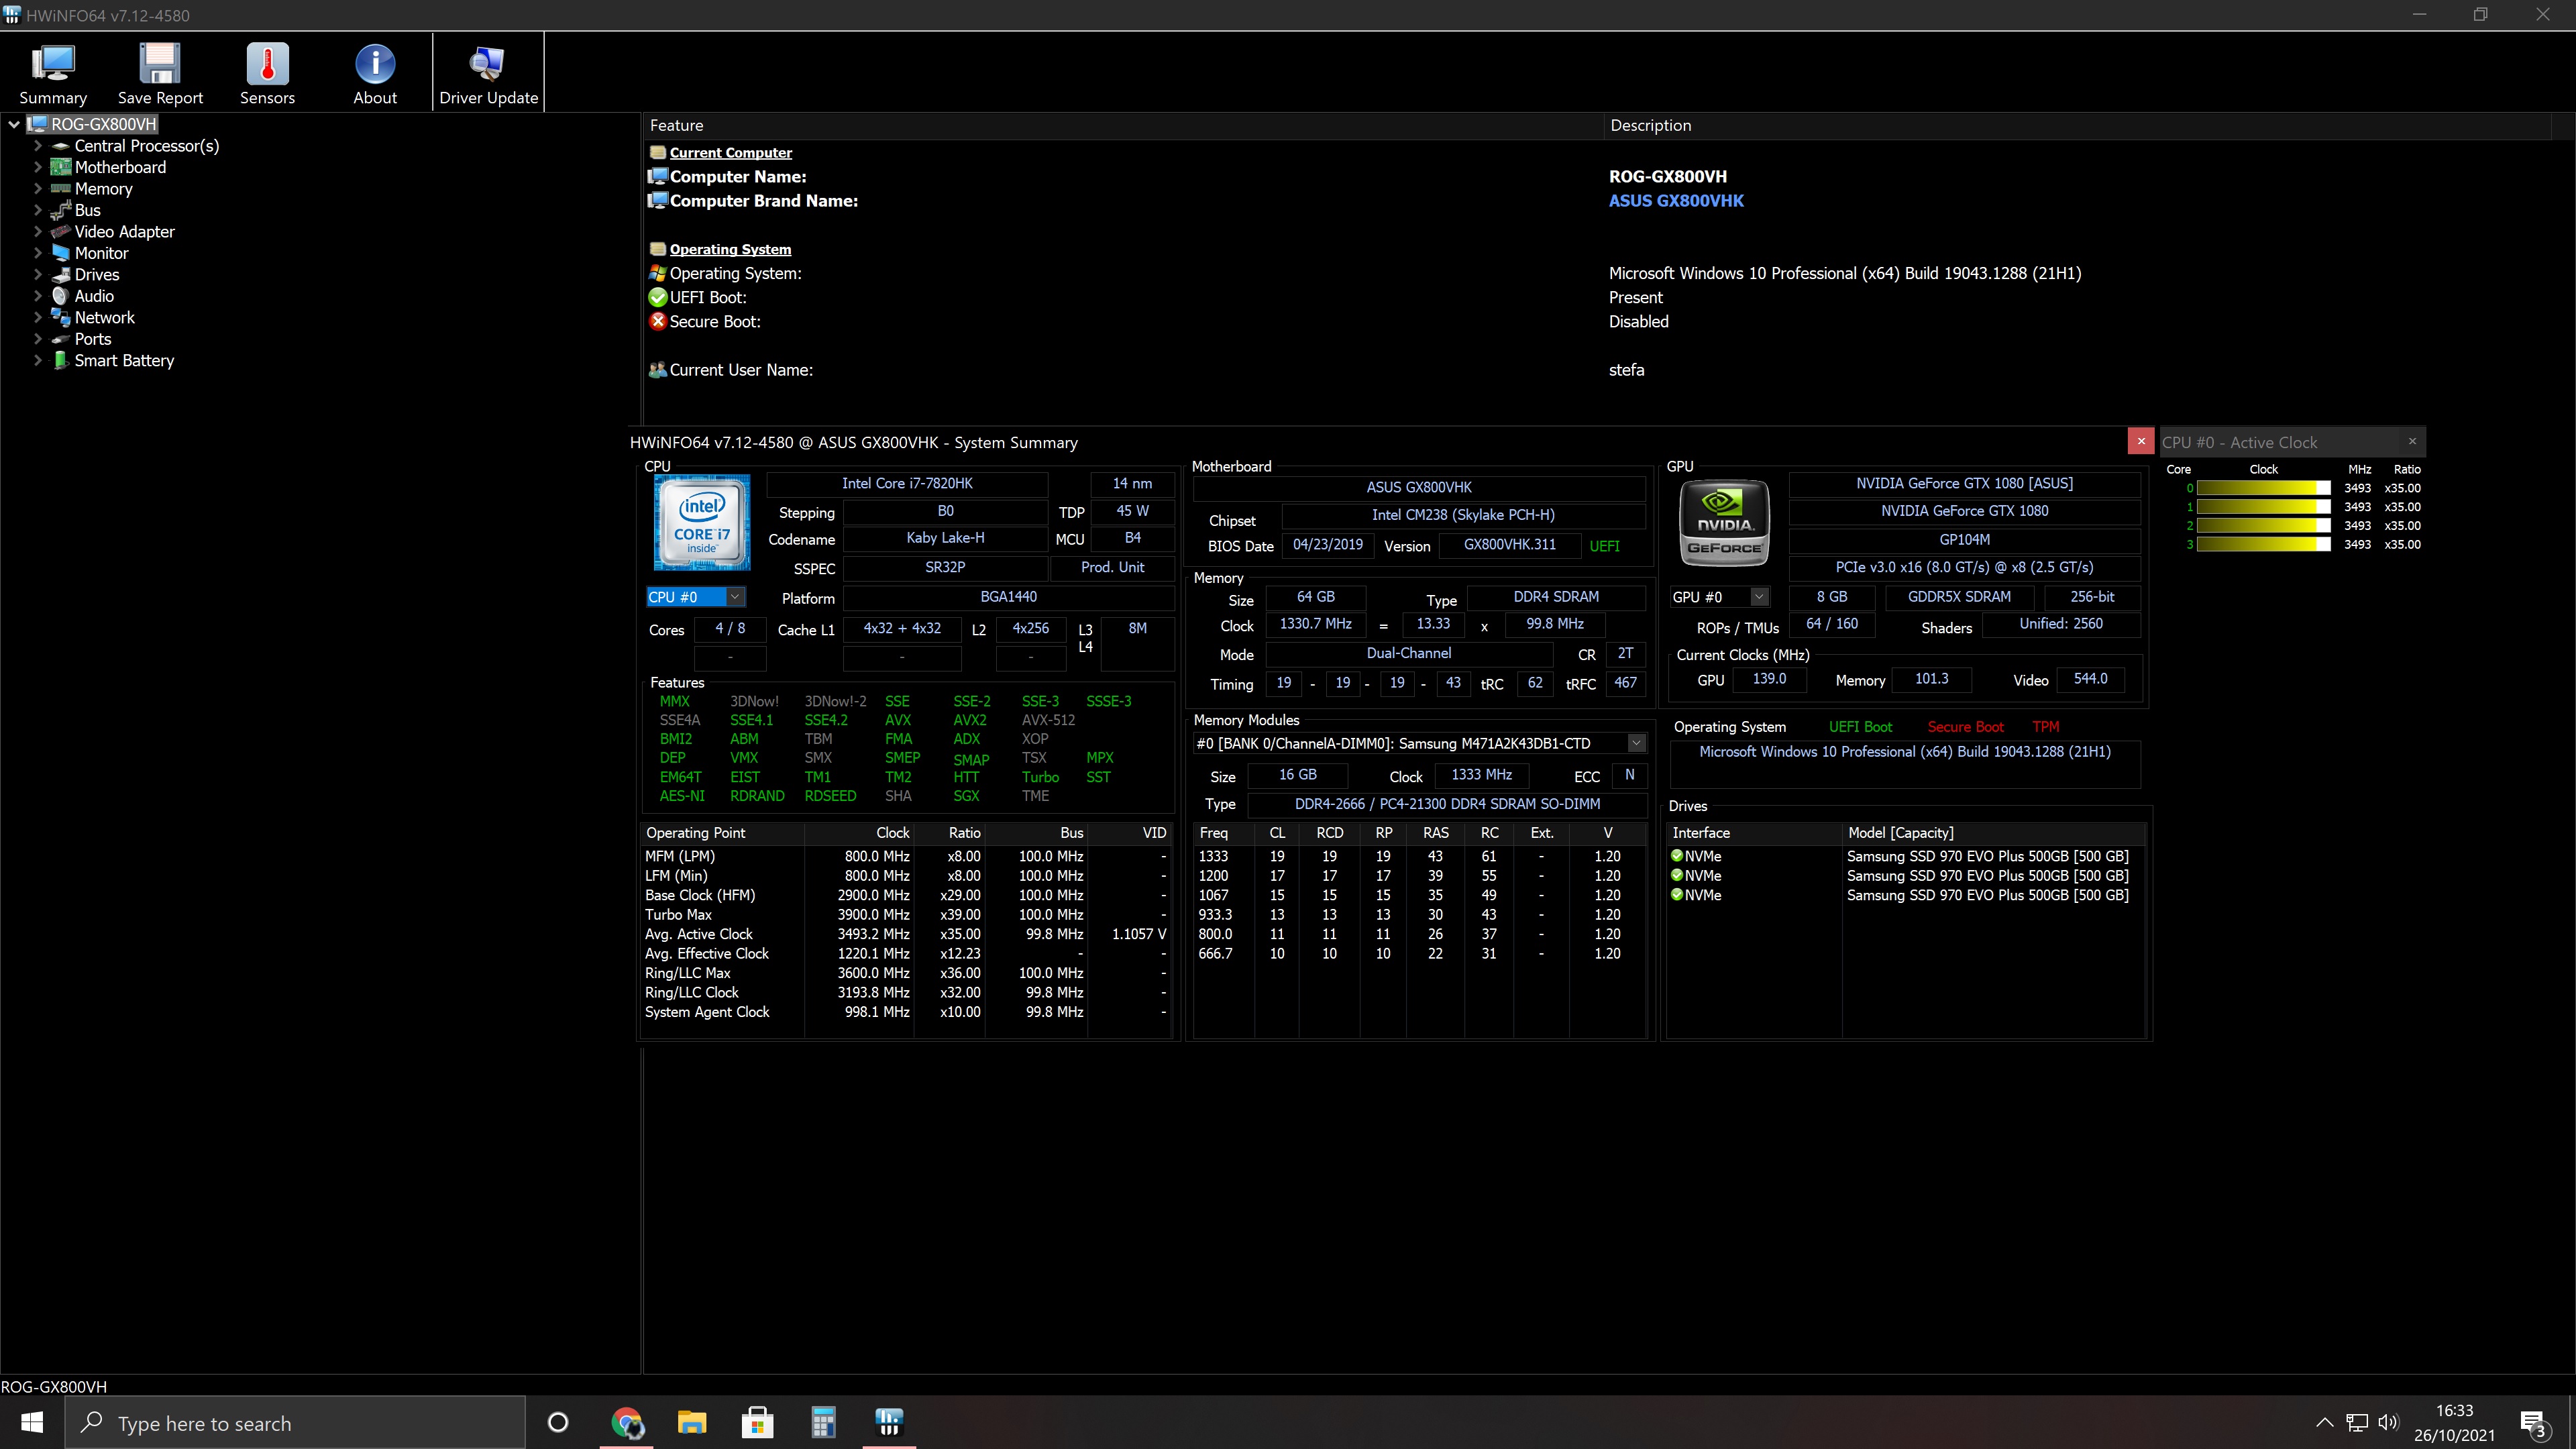Screen dimensions: 2576x1449
Task: Close the CPU #0 Active Clock panel
Action: [2412, 441]
